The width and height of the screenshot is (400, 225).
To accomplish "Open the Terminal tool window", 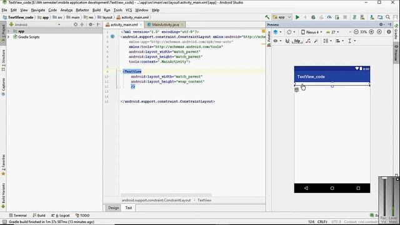I will tap(18, 216).
